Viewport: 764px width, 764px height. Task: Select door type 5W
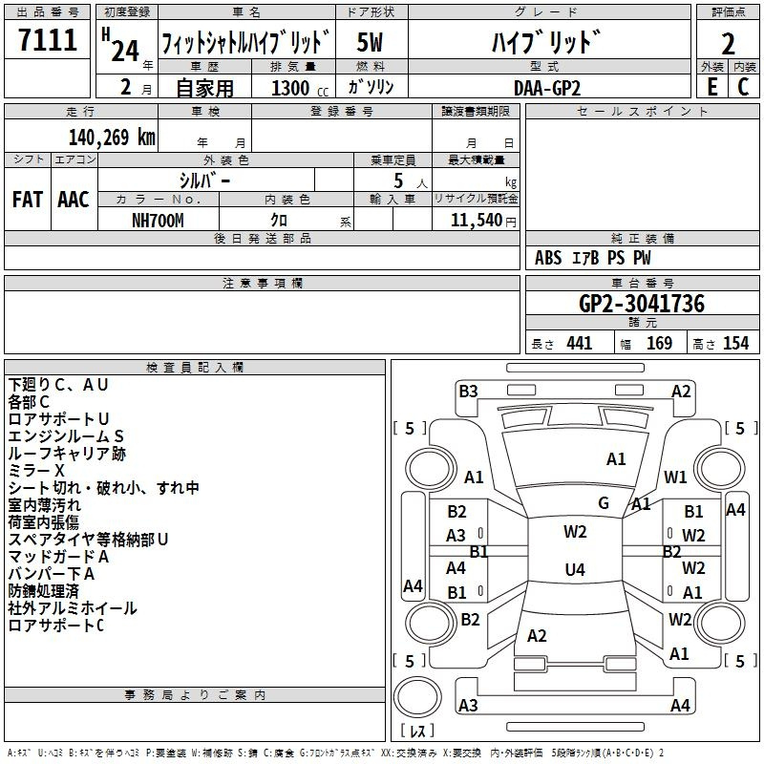[371, 42]
